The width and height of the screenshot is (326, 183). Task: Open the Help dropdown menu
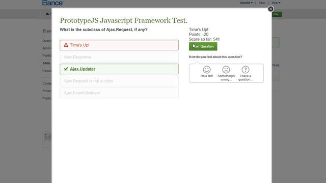(276, 3)
